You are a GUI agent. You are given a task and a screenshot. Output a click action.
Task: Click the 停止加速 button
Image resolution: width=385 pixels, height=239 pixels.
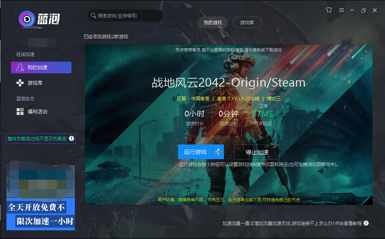click(257, 152)
